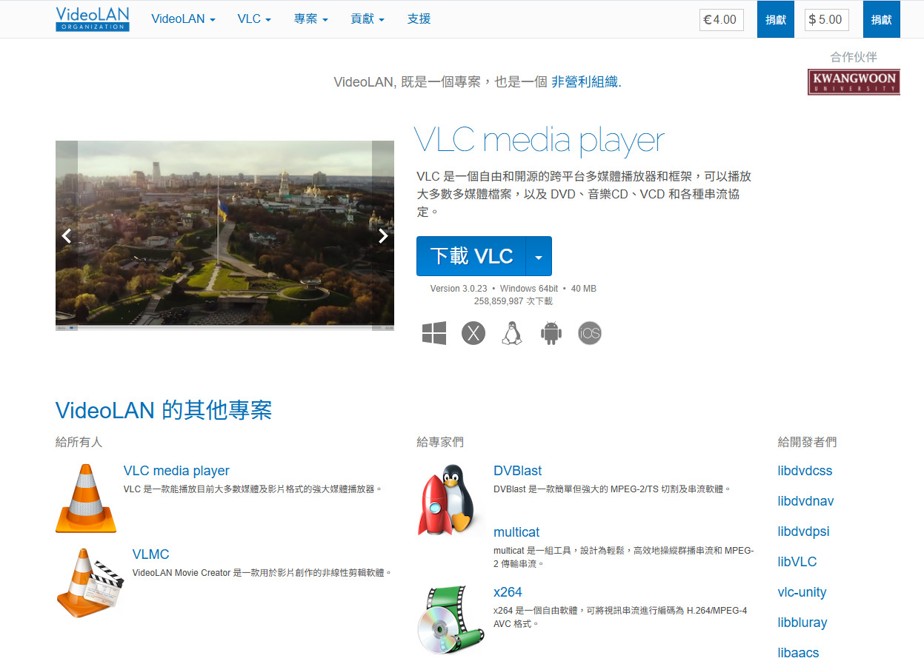
Task: Click the large VLC media player heading
Action: 539,141
